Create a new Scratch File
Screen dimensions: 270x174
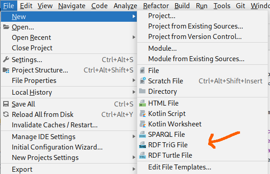coord(203,81)
